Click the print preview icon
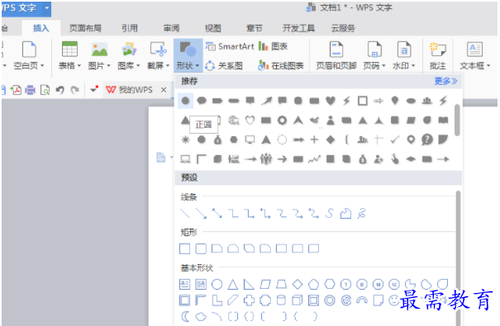This screenshot has height=326, width=500. [x=45, y=90]
